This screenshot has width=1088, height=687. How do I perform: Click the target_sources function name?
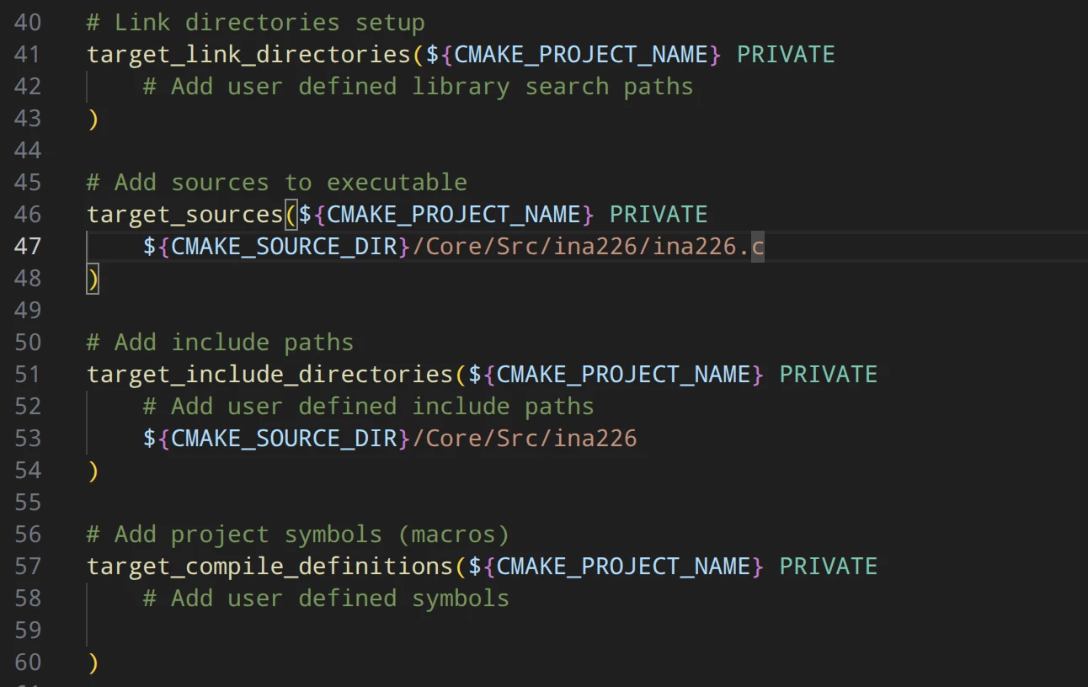tap(185, 214)
